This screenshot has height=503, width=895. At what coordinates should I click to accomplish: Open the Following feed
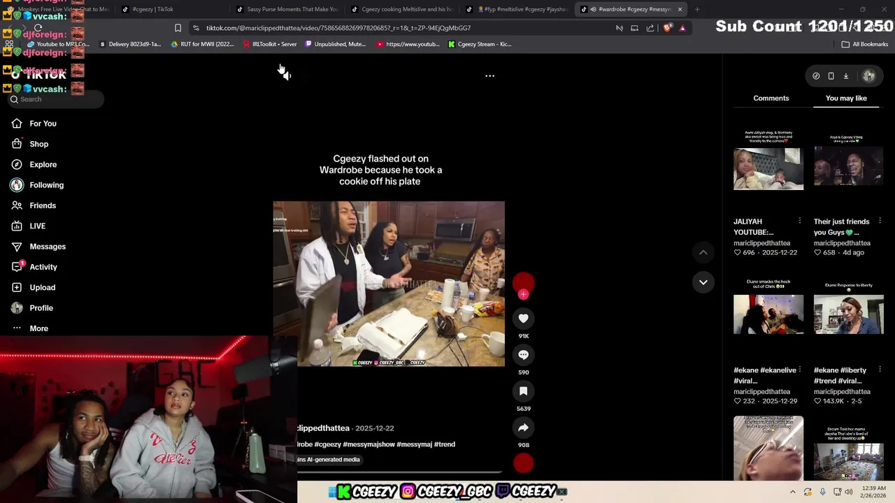[46, 185]
